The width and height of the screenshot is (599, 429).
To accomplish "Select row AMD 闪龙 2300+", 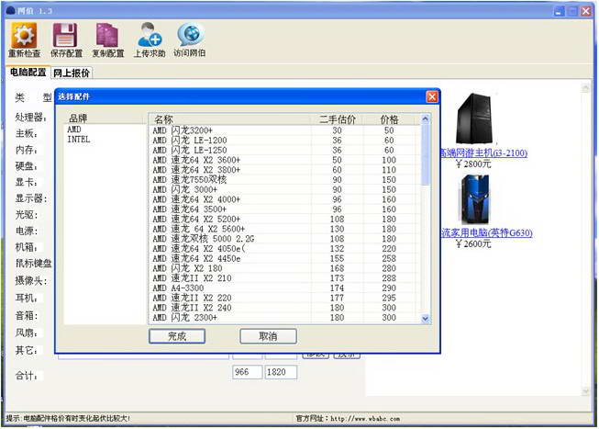I will [283, 318].
